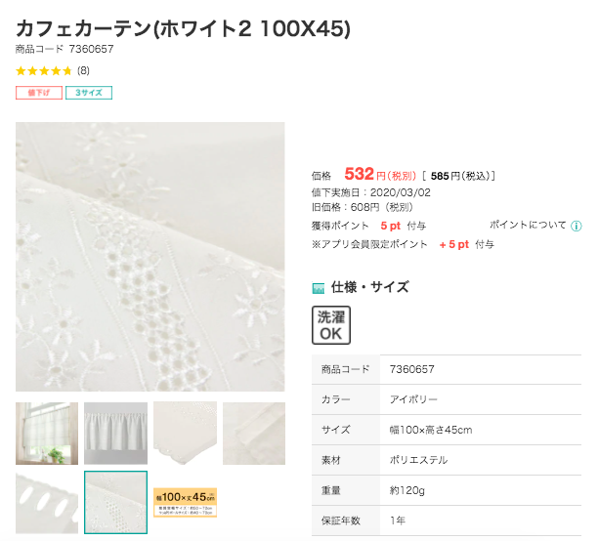Select the 100×45 size chart thumbnail
Image resolution: width=599 pixels, height=541 pixels.
pos(186,503)
